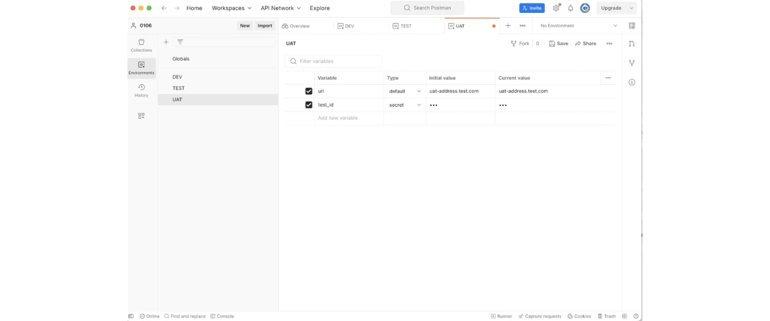Viewport: 770px width, 321px height.
Task: Go back with the left arrow
Action: tap(164, 8)
